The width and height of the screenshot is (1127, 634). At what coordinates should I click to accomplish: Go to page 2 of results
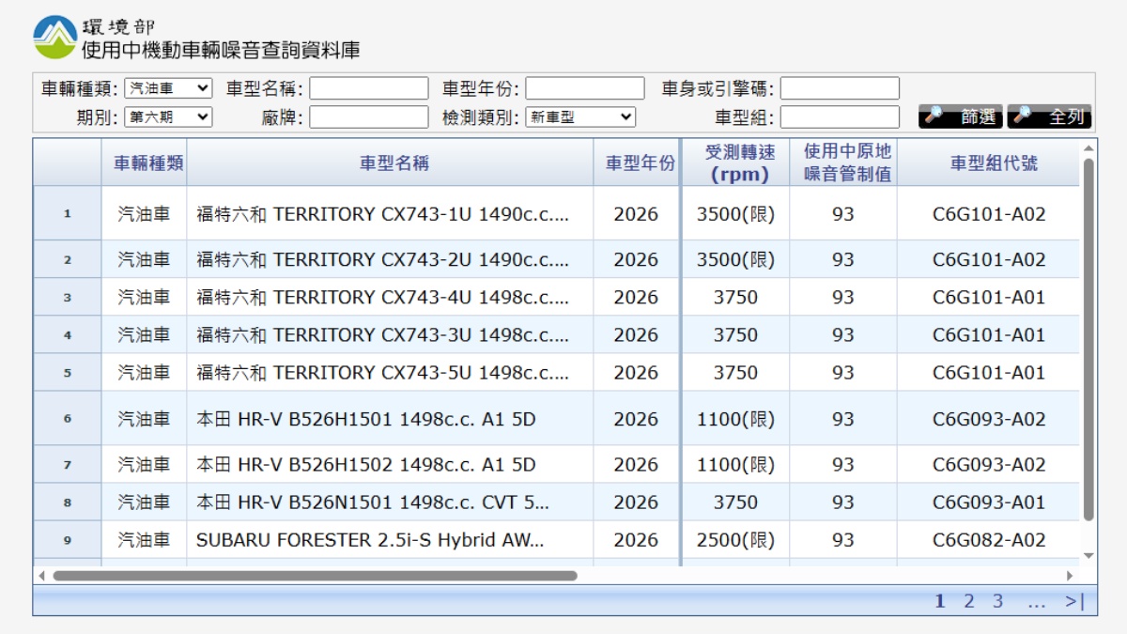(969, 601)
